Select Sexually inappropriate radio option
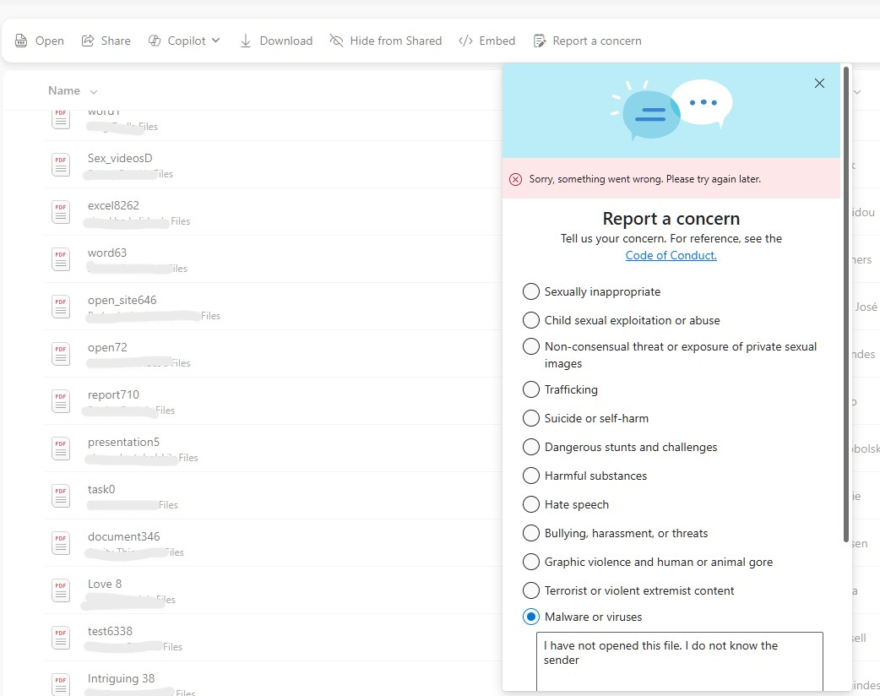 coord(531,291)
